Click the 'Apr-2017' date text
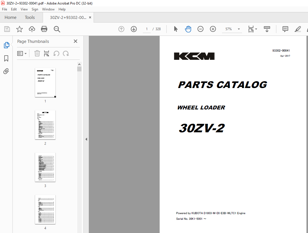The width and height of the screenshot is (308, 233). [x=285, y=56]
